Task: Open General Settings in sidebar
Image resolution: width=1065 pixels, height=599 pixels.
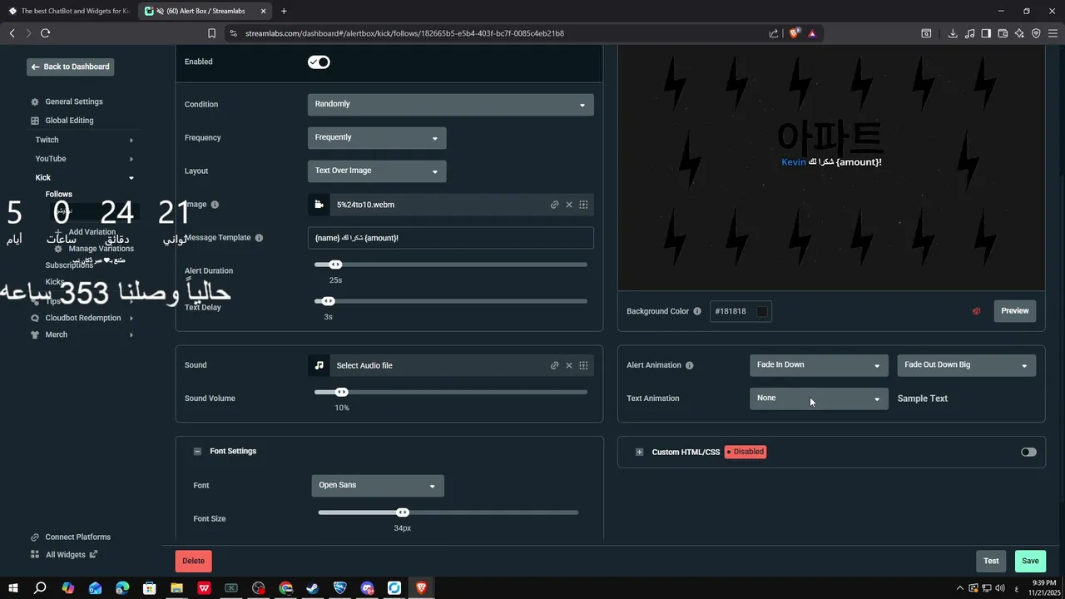Action: click(74, 101)
